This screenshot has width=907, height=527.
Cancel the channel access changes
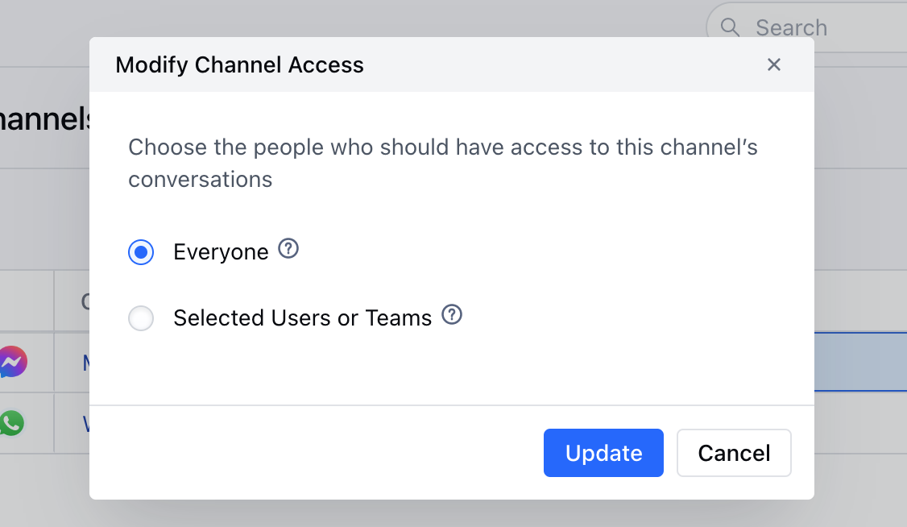[x=734, y=453]
